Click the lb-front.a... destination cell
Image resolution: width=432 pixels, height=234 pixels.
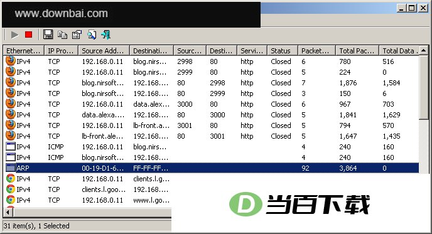pyautogui.click(x=151, y=125)
